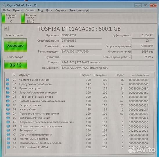Click the Стандарт field ATA8-ACS
The image size is (159, 157).
pos(107,63)
